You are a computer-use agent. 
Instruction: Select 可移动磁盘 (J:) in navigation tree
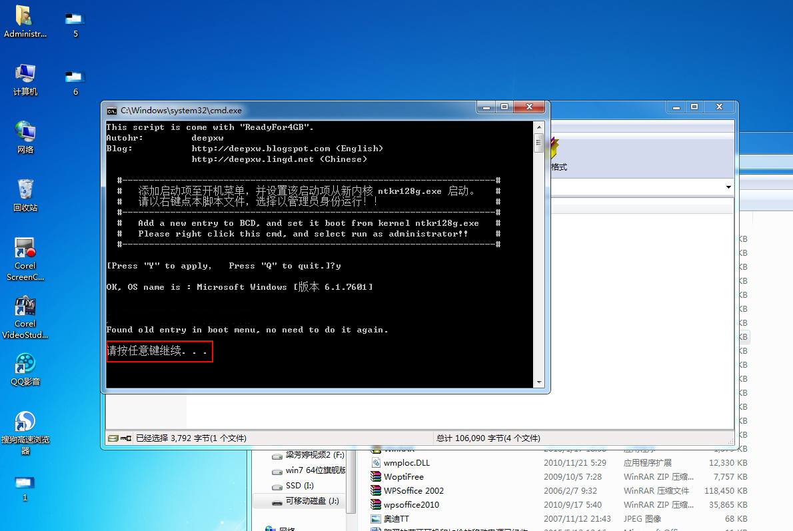click(x=312, y=500)
